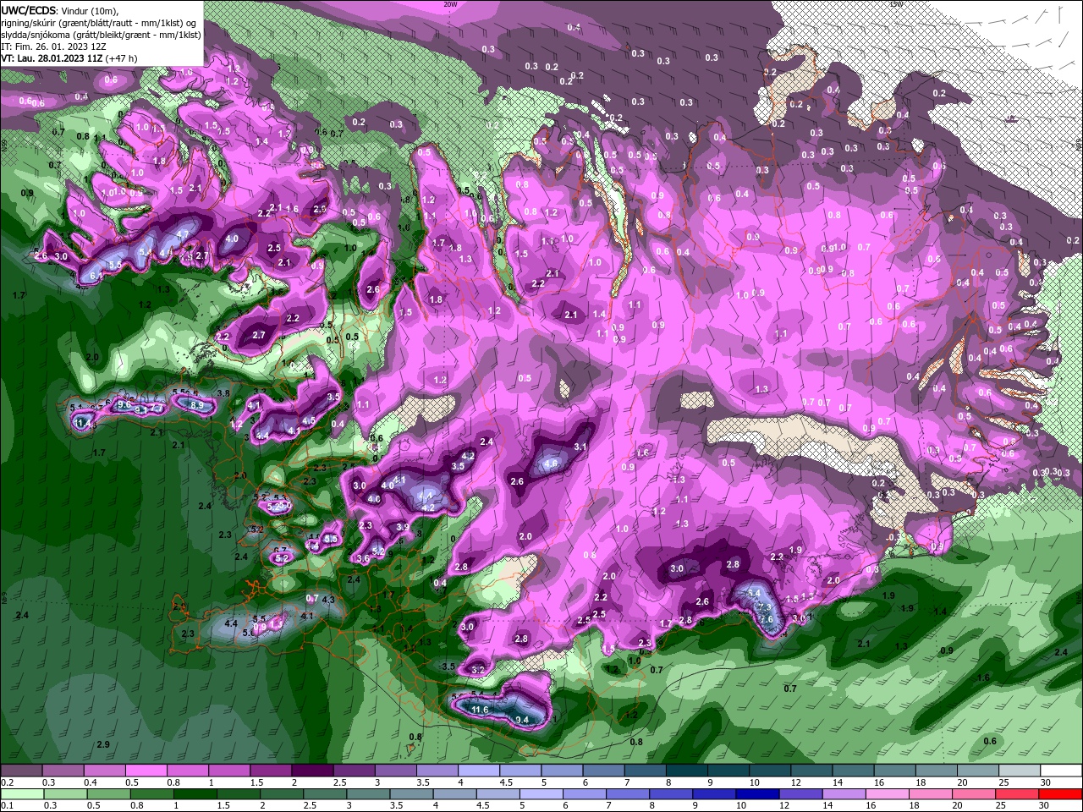Click the 9.6 precipitation value on the map

pos(124,405)
